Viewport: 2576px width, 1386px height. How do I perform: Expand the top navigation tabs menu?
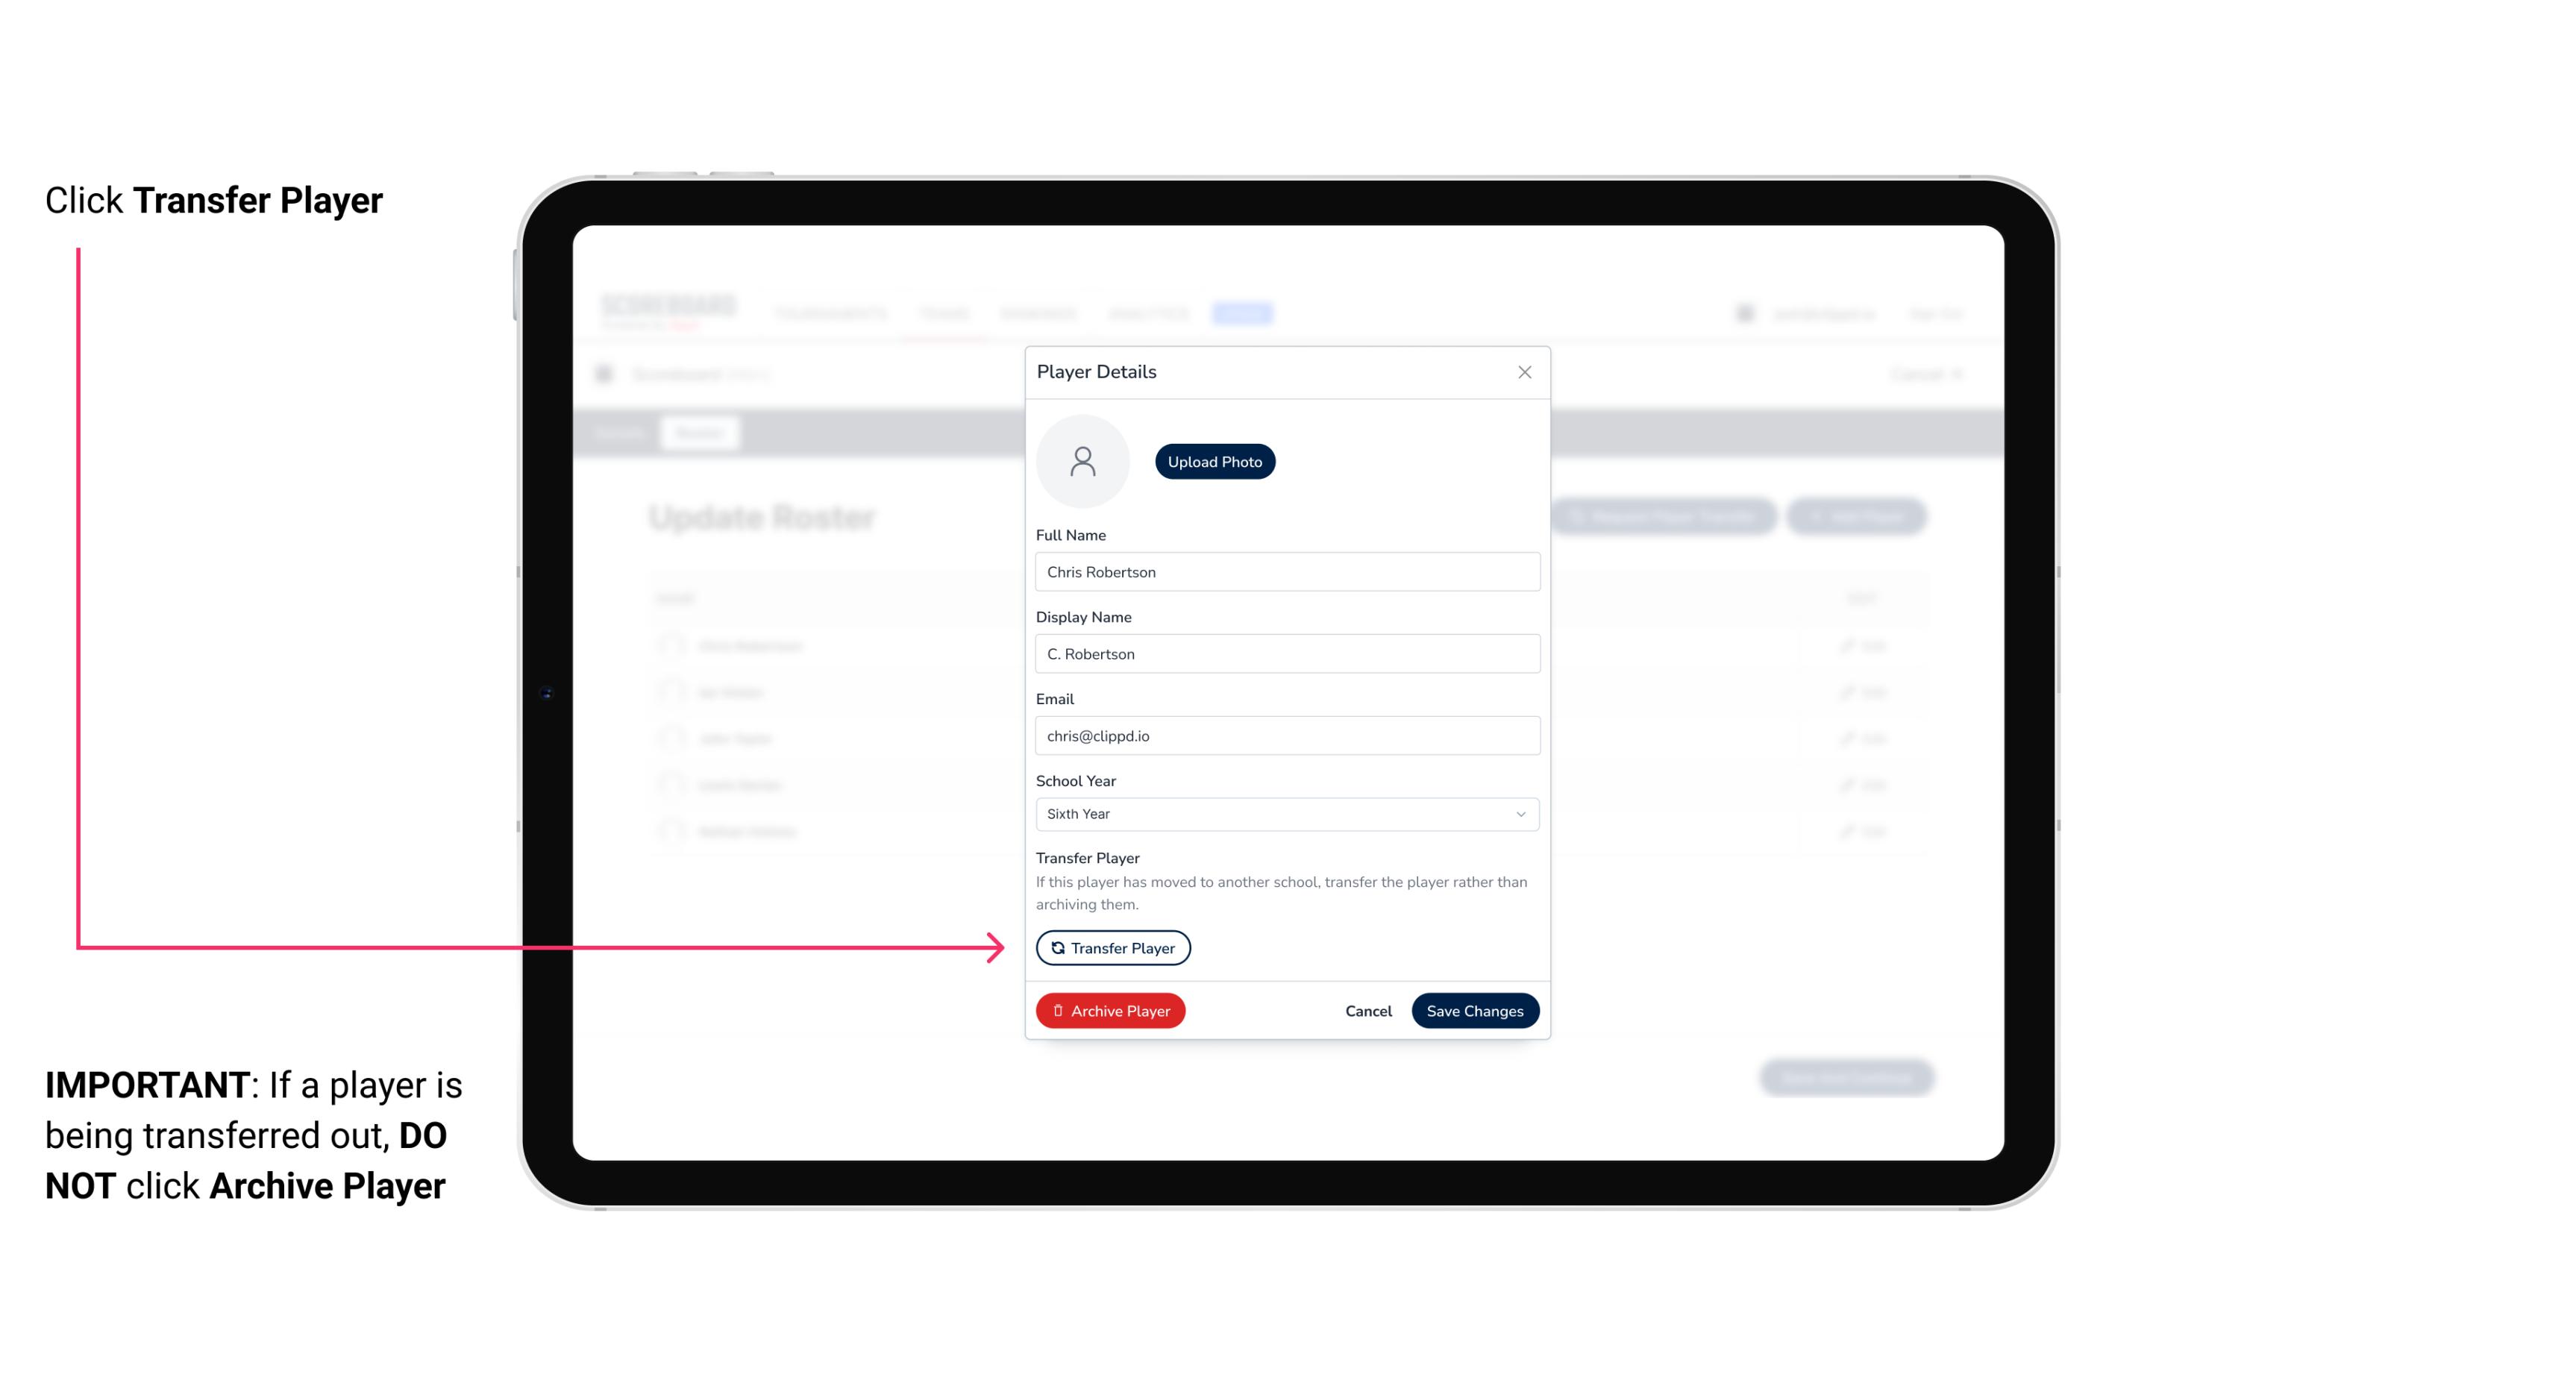click(x=1244, y=313)
